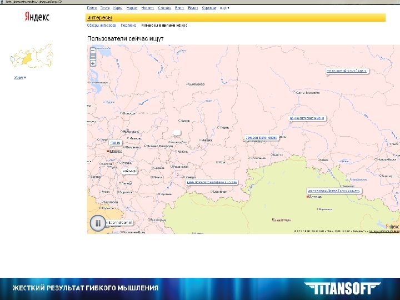The height and width of the screenshot is (300, 400).
Task: Zoom out the map with minus button
Action: (x=93, y=51)
